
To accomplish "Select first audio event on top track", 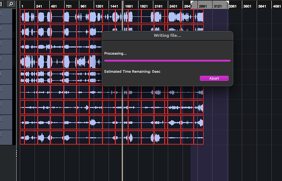I will [22, 16].
